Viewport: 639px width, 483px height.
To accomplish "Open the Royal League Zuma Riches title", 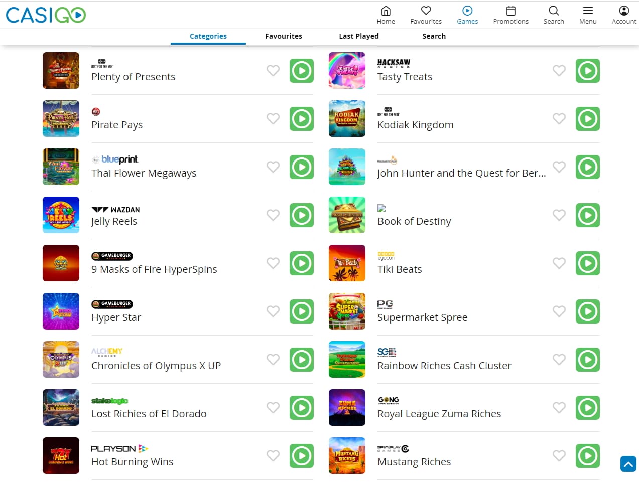I will point(439,414).
